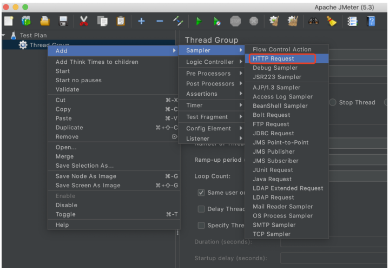Image resolution: width=389 pixels, height=270 pixels.
Task: Click the Collapse All minus icon
Action: coord(160,21)
